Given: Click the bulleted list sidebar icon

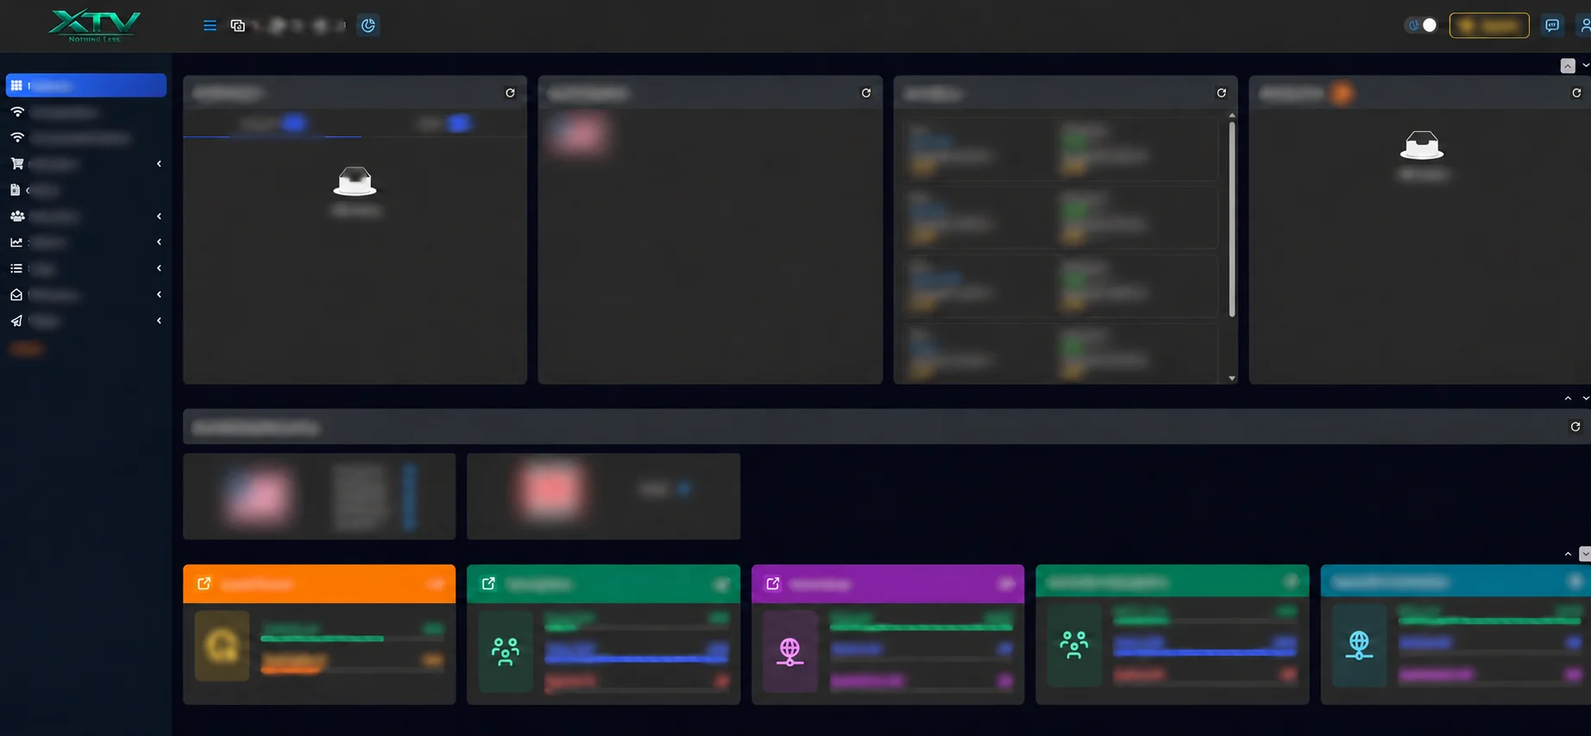Looking at the screenshot, I should click(16, 268).
